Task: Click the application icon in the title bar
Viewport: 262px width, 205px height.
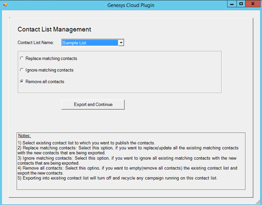Action: (5, 5)
